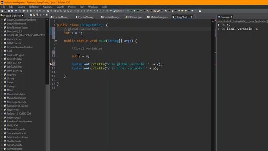This screenshot has width=268, height=151.
Task: Click the last toolbar icon after Forward arrow
Action: 200,11
